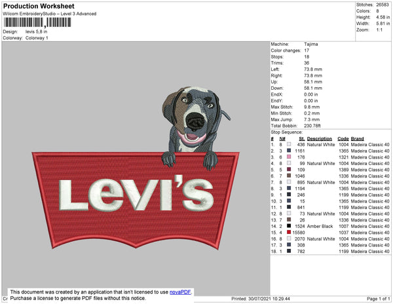Click the Max Stitch value 9.8 mm
This screenshot has width=393, height=304.
coord(312,107)
